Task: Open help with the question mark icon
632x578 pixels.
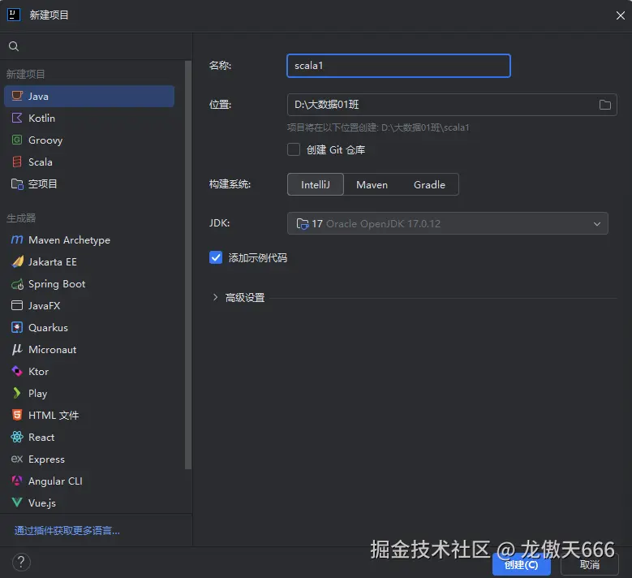Action: coord(21,562)
